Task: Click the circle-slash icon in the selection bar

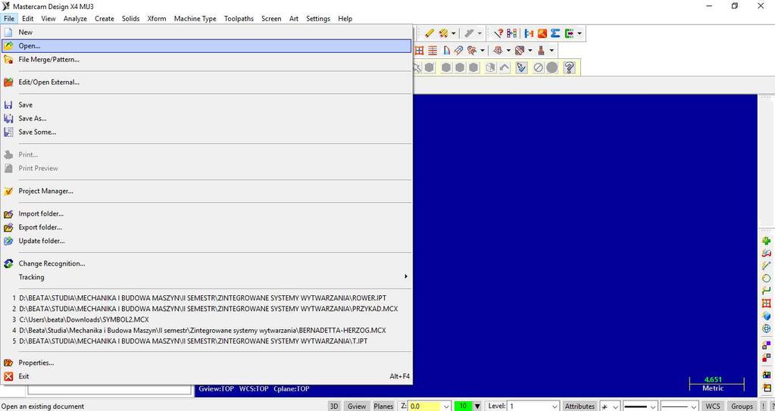Action: click(539, 67)
